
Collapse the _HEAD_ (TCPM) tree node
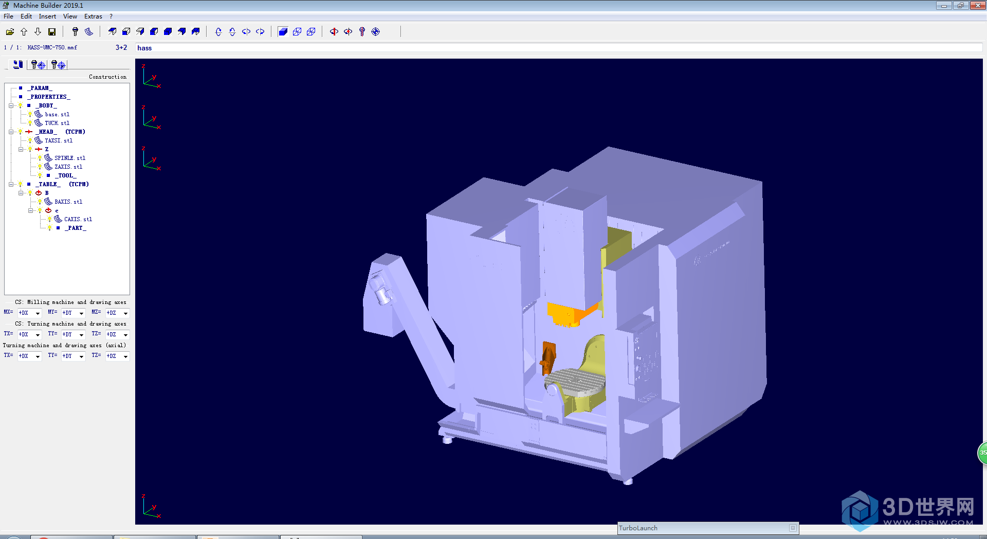11,132
